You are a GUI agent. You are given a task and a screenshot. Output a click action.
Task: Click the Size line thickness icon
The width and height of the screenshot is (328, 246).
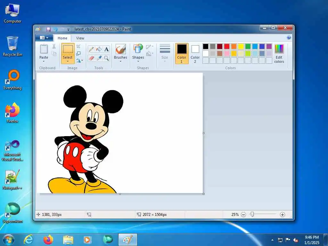[165, 49]
